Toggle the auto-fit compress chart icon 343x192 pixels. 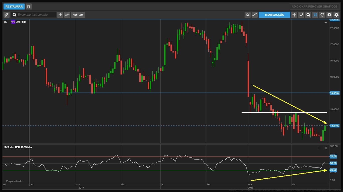[x=315, y=15]
